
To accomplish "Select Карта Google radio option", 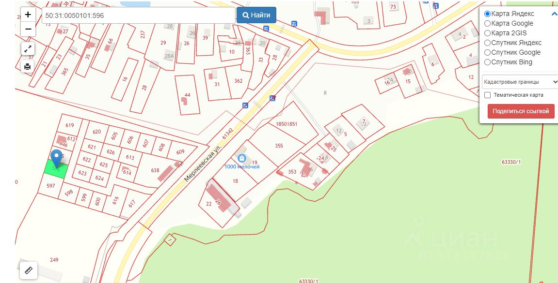I will pyautogui.click(x=487, y=23).
